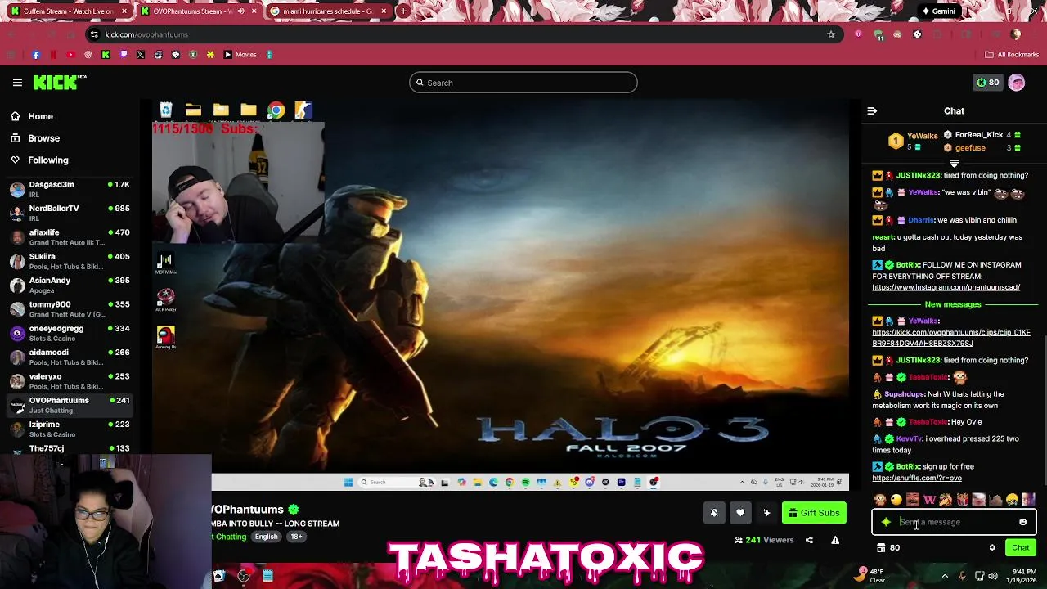Open Gemini button in browser
Screen dimensions: 1047x589
click(x=937, y=11)
